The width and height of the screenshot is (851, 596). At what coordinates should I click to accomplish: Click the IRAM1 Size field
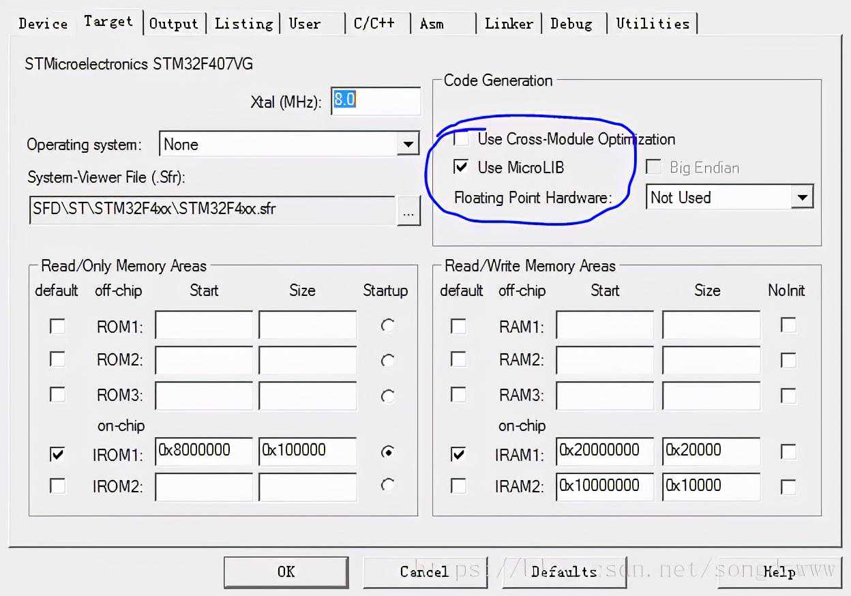click(711, 451)
